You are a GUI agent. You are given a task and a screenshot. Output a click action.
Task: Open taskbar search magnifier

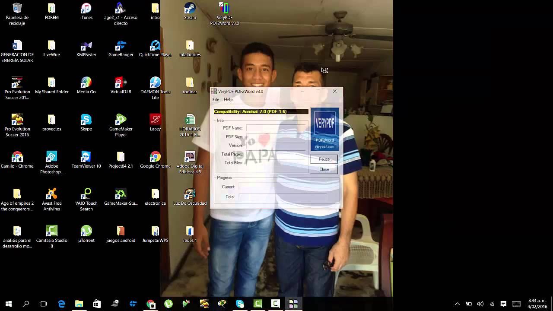[26, 304]
